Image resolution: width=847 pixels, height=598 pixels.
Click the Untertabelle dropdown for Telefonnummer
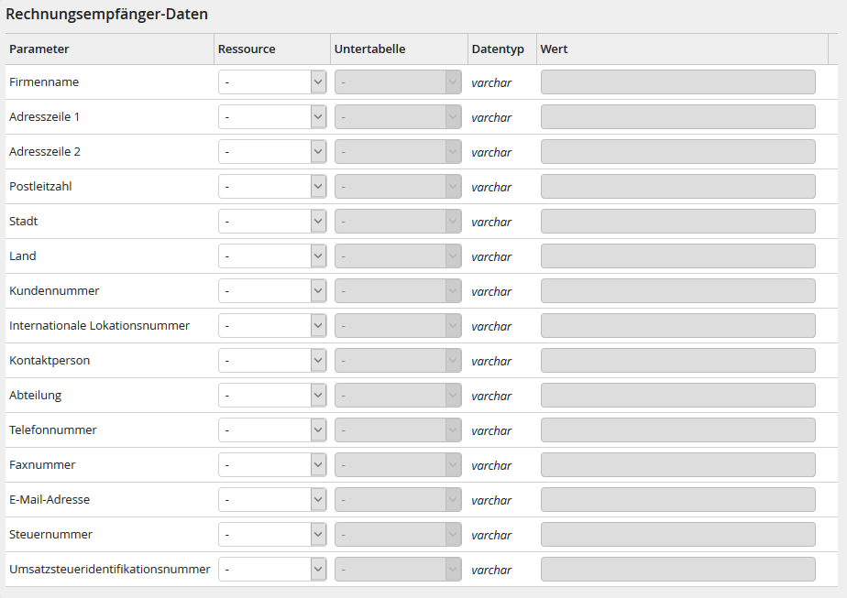point(398,430)
